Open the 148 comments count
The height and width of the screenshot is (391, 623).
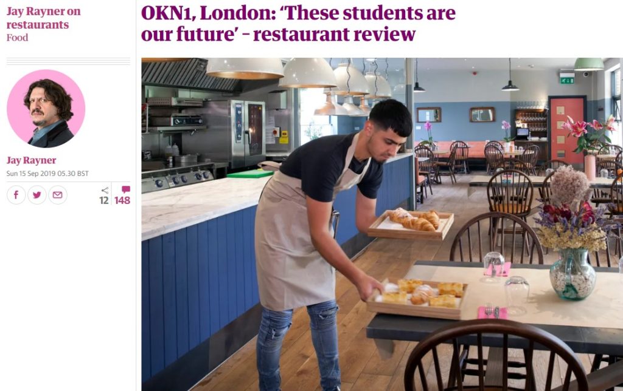click(x=122, y=200)
